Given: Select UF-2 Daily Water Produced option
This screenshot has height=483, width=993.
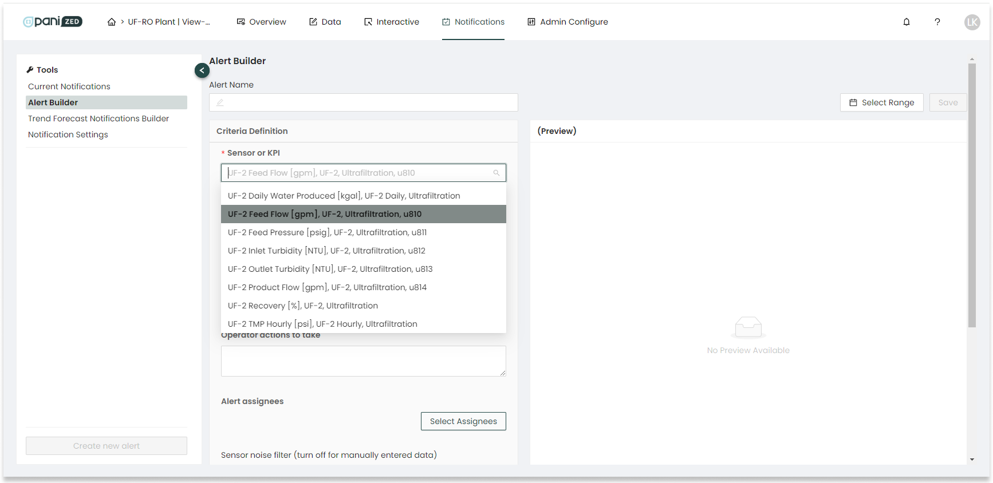Looking at the screenshot, I should point(344,196).
